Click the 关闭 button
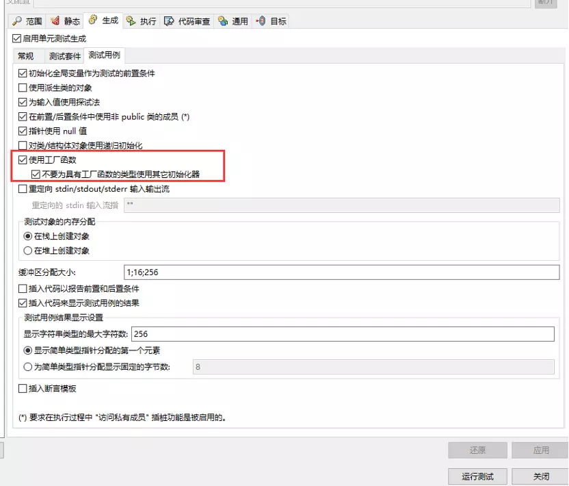 541,476
